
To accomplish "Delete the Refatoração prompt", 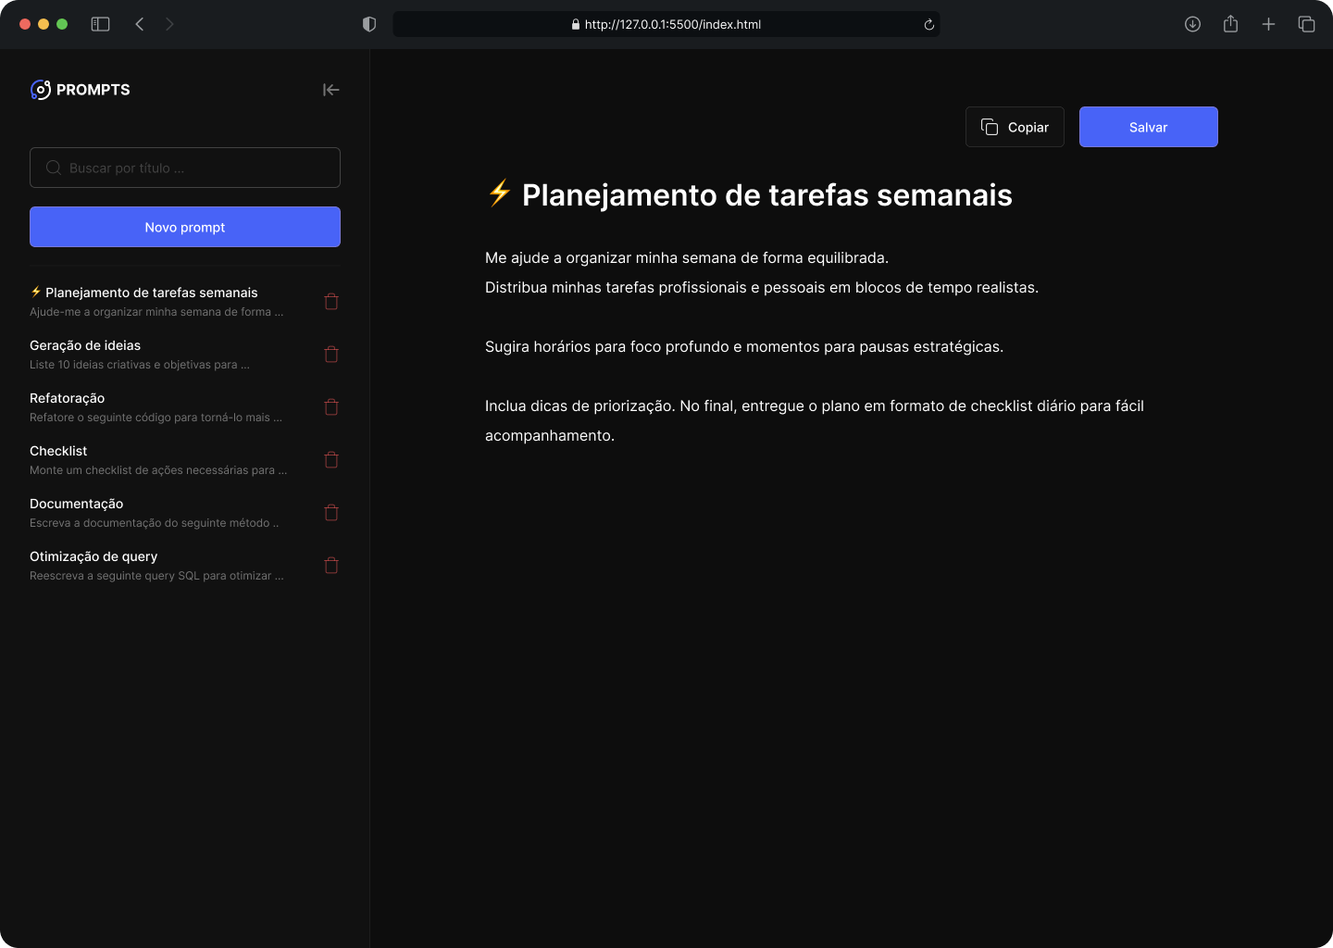I will pos(331,407).
